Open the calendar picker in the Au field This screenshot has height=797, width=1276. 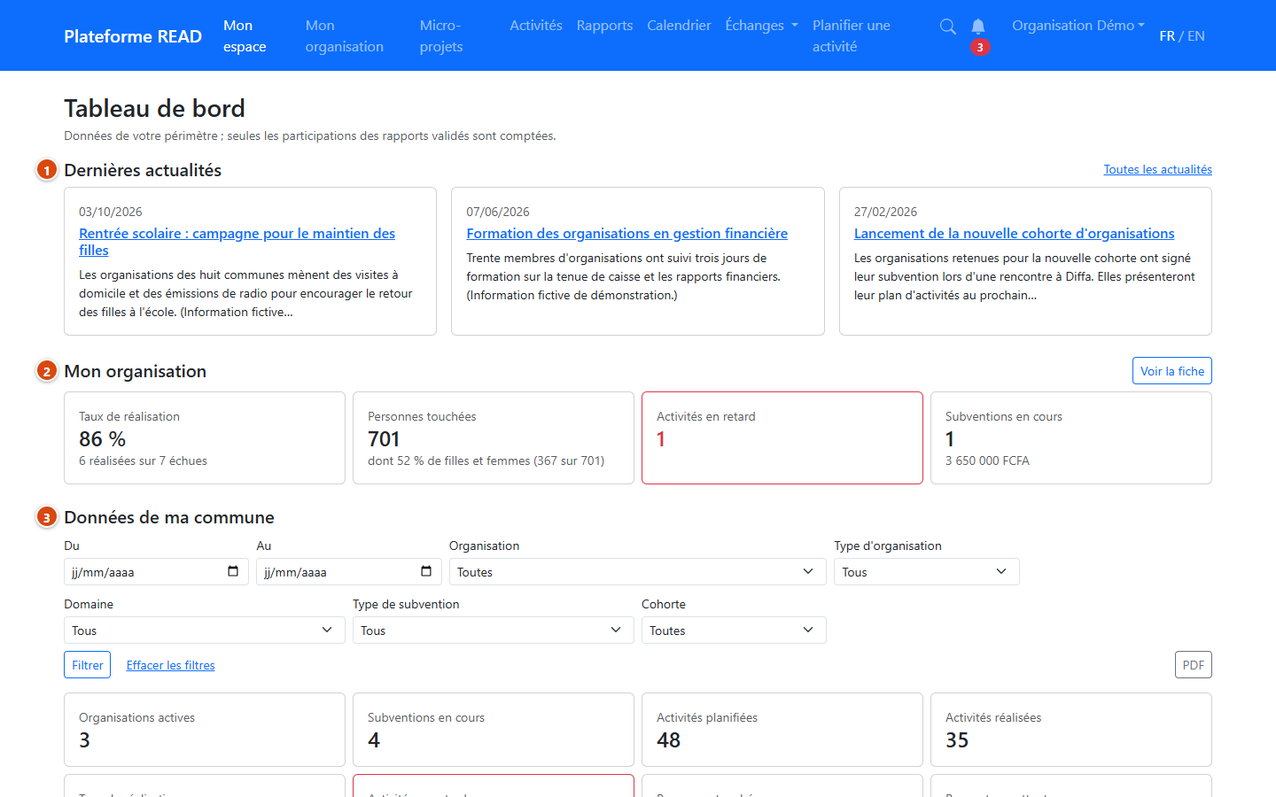[x=426, y=571]
